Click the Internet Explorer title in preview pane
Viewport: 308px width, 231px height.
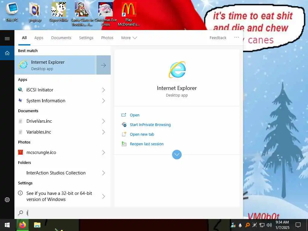[177, 88]
